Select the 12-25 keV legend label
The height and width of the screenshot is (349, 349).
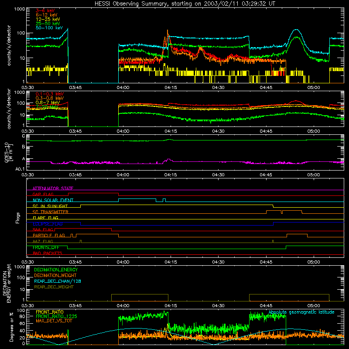pos(48,19)
